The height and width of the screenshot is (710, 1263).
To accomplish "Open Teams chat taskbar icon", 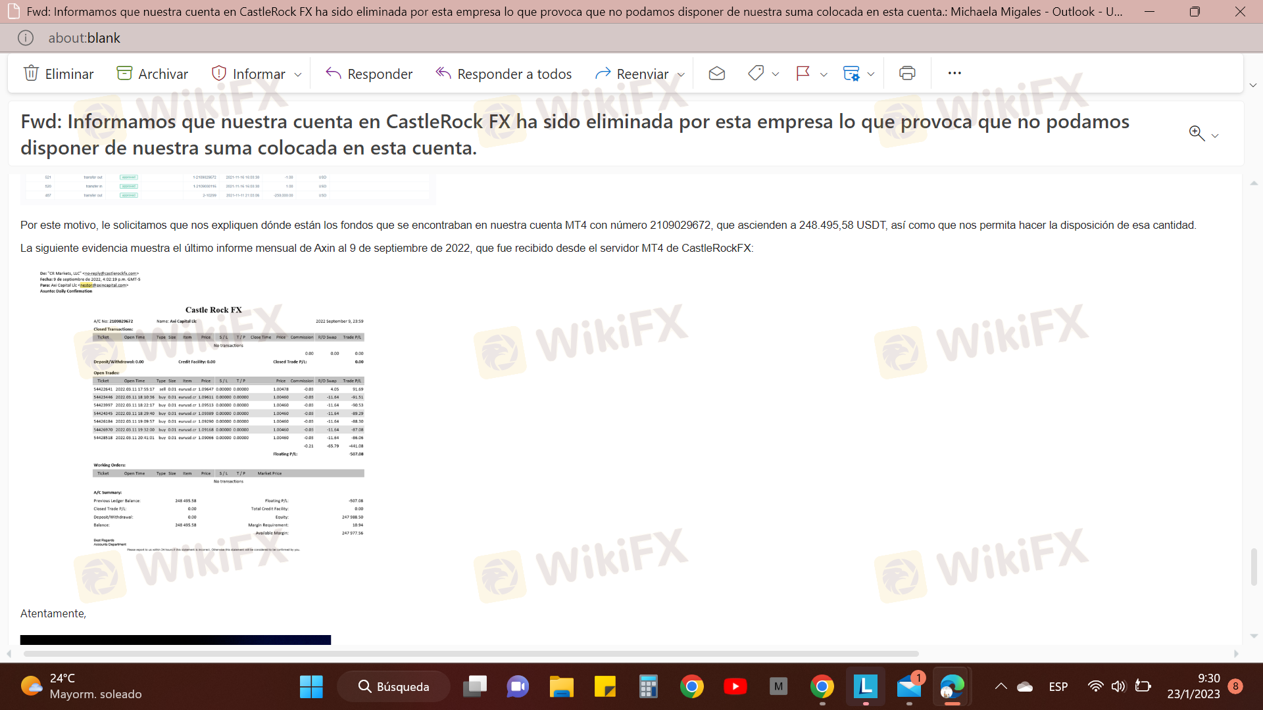I will (518, 687).
